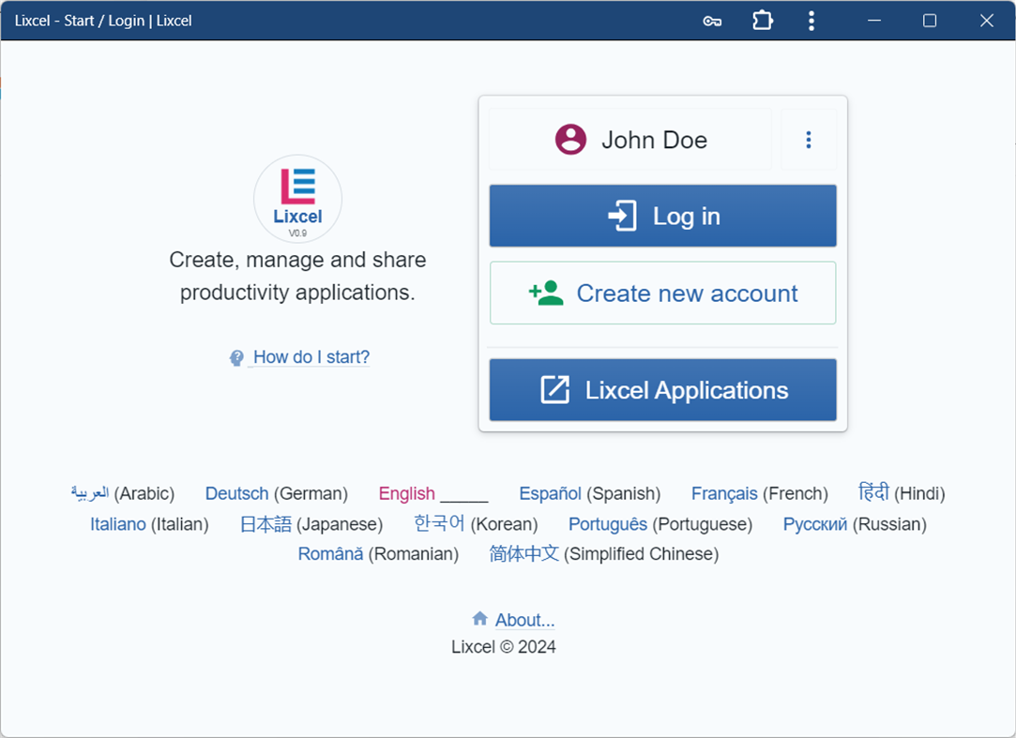The image size is (1016, 738).
Task: Switch to 日本語 Japanese language
Action: [265, 524]
